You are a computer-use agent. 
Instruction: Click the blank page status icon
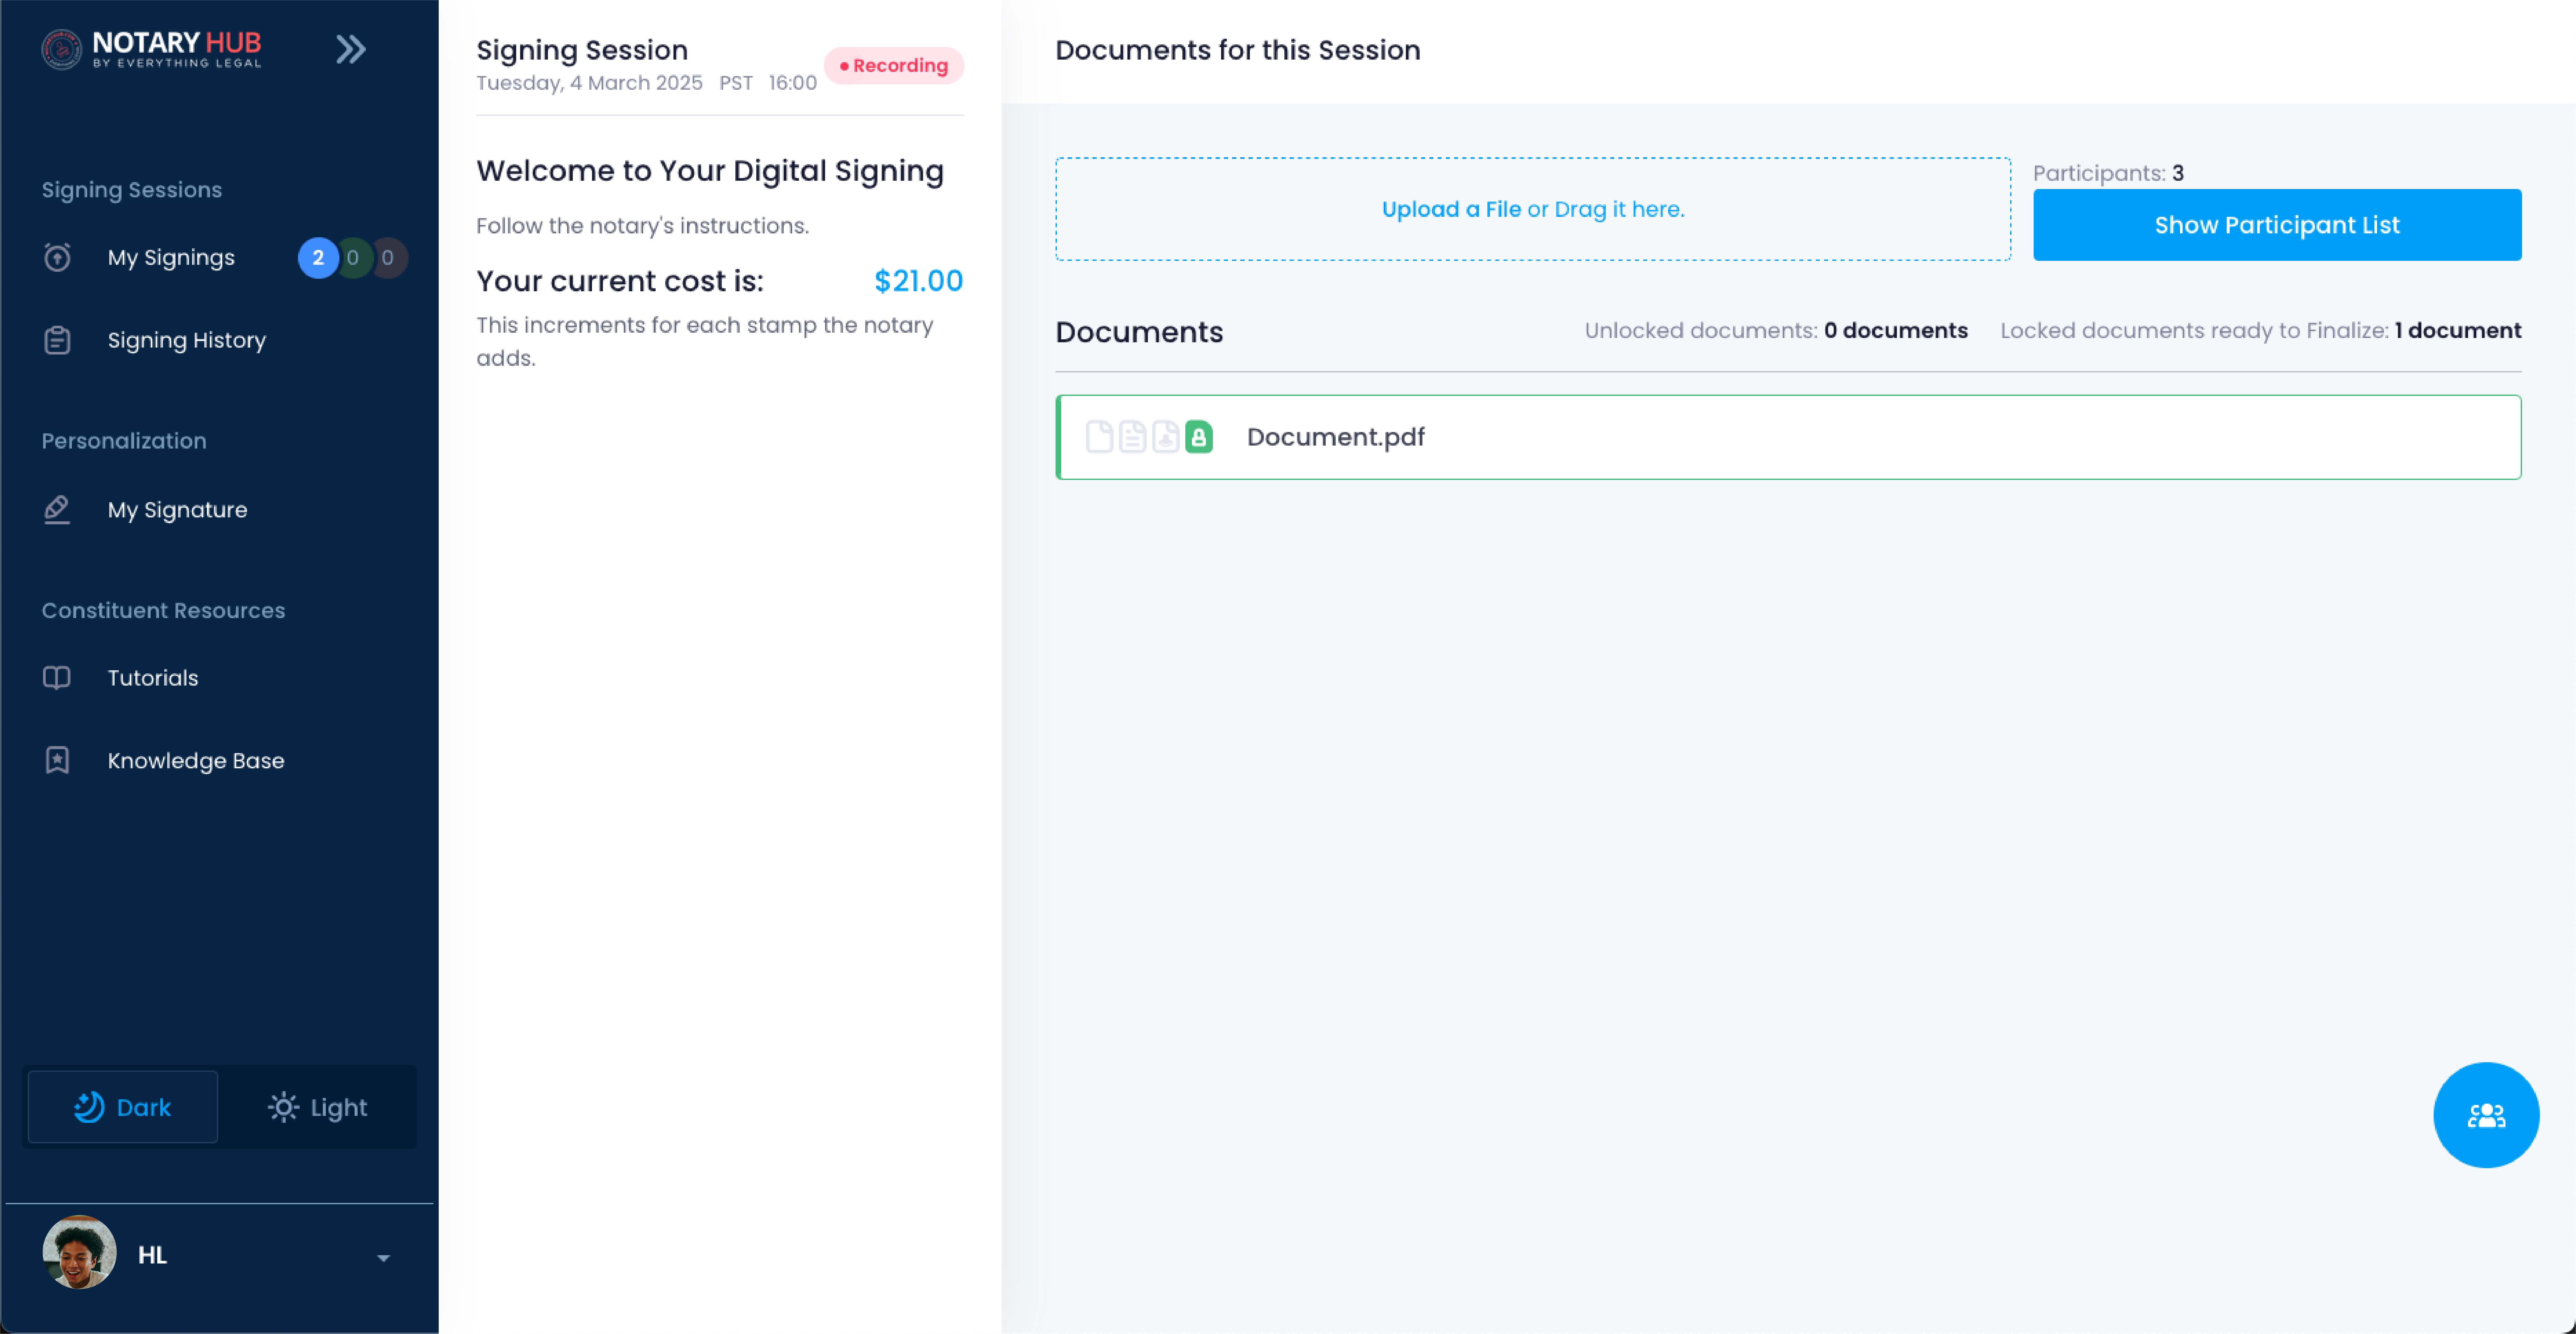tap(1099, 437)
